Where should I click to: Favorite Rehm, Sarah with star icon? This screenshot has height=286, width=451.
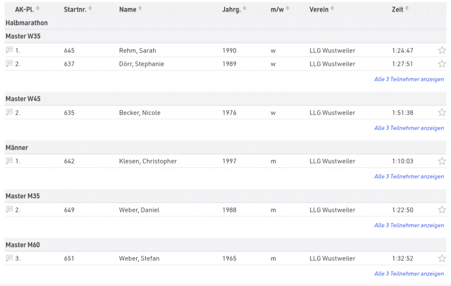[x=442, y=50]
